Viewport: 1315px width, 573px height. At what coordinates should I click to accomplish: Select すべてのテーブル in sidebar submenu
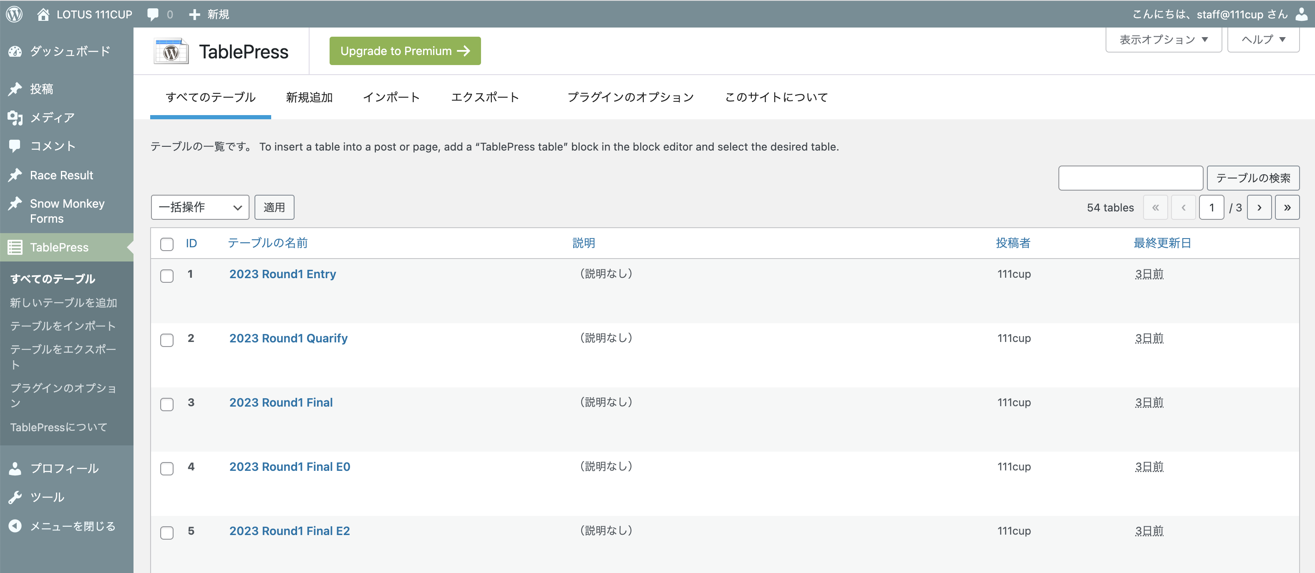pos(53,279)
